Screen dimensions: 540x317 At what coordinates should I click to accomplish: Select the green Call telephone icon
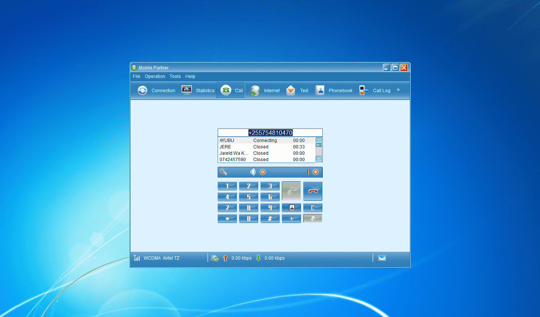pos(226,90)
